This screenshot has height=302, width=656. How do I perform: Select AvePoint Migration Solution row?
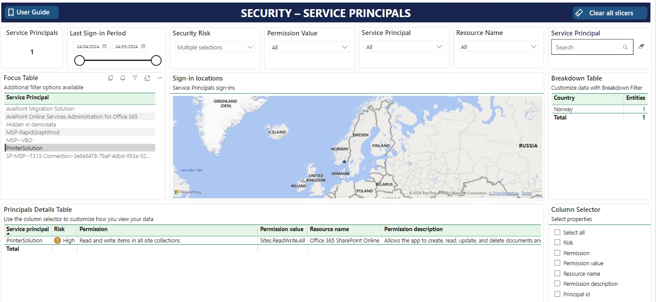click(40, 109)
